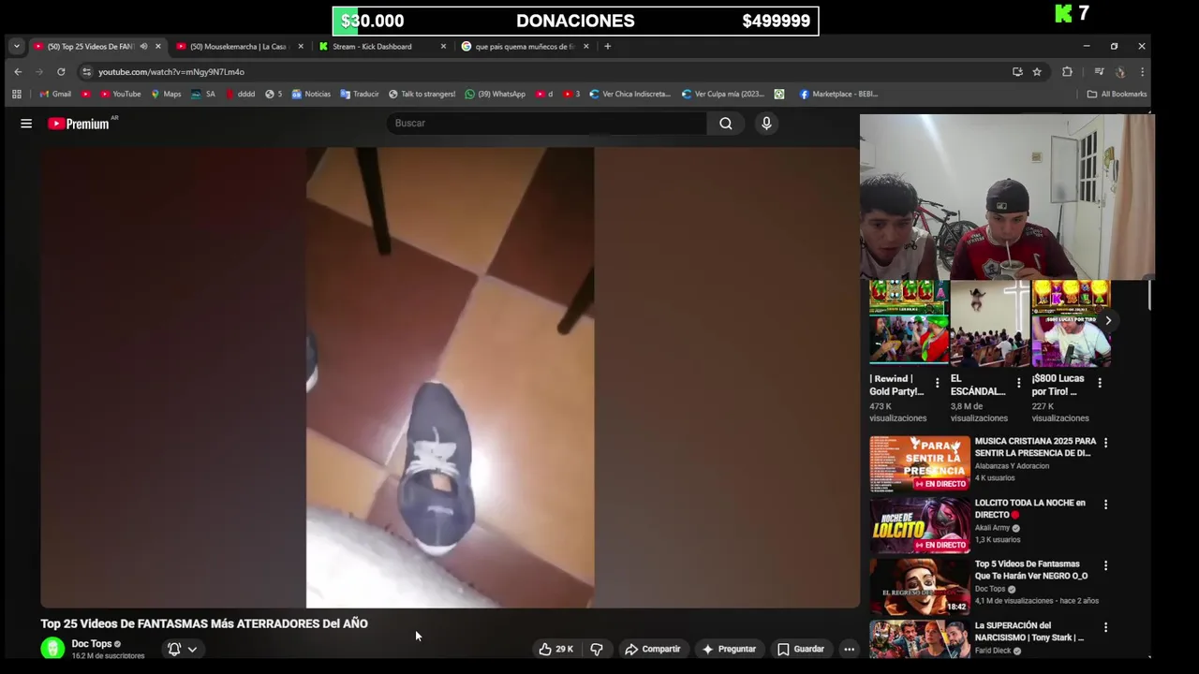Open the Marketplace Facebook bookmark
This screenshot has width=1199, height=674.
click(x=838, y=94)
